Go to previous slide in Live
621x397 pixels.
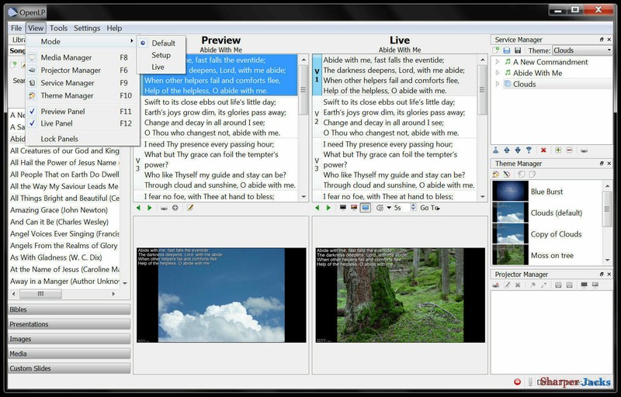coord(317,208)
